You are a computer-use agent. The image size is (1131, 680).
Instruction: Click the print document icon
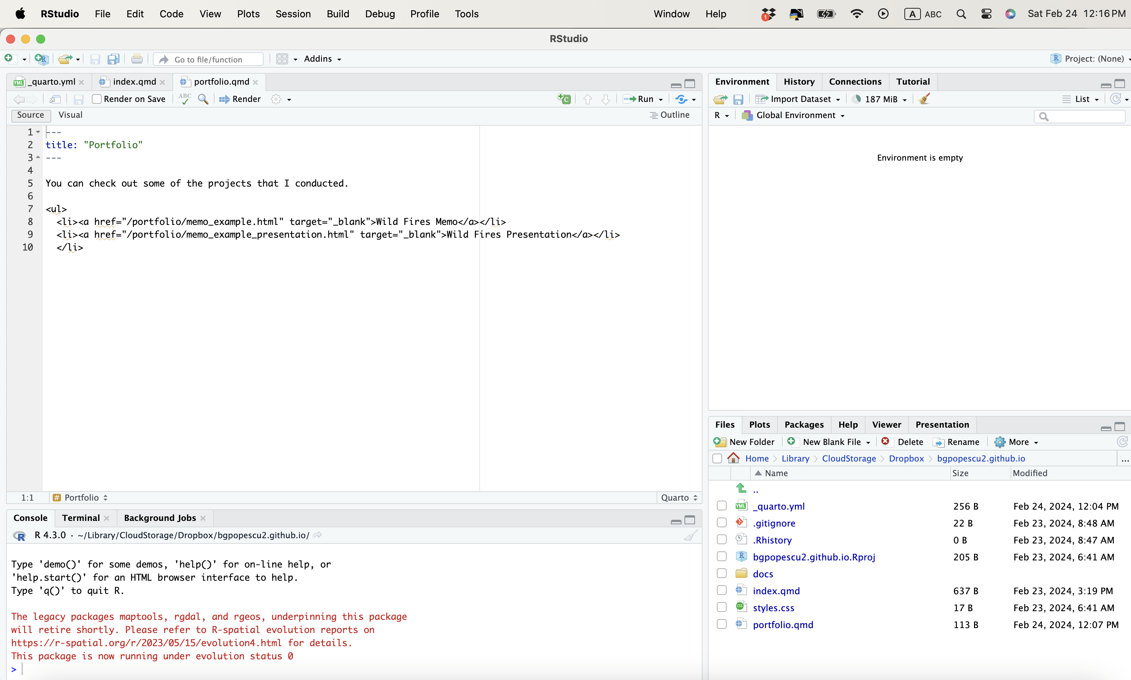click(x=137, y=59)
